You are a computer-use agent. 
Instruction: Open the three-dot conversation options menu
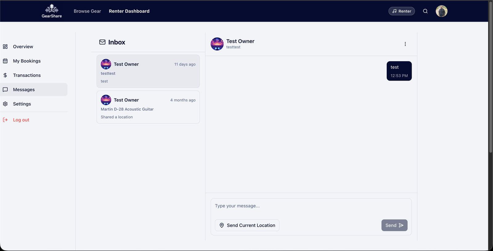tap(405, 44)
